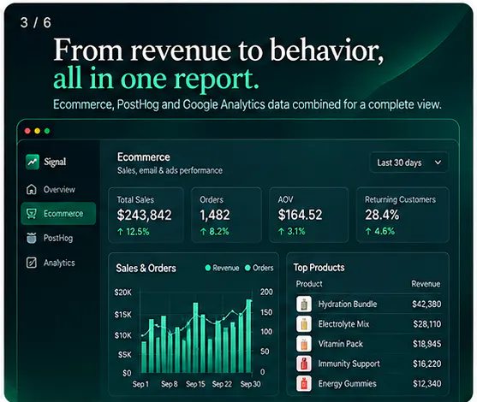Click the Orders 1,482 card
Screen dimensions: 477x402
(x=226, y=215)
